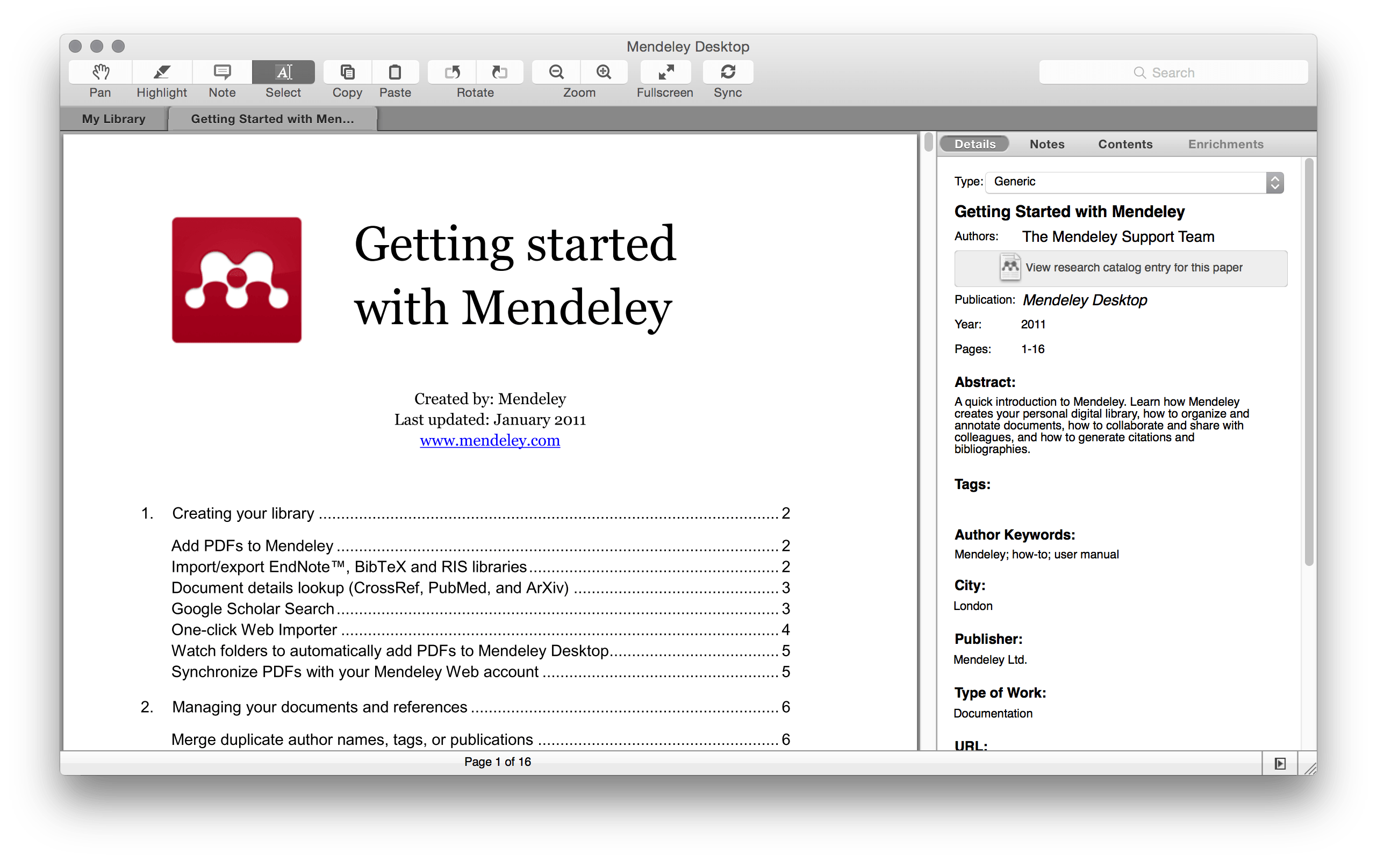
Task: View research catalog entry for this paper
Action: click(1120, 268)
